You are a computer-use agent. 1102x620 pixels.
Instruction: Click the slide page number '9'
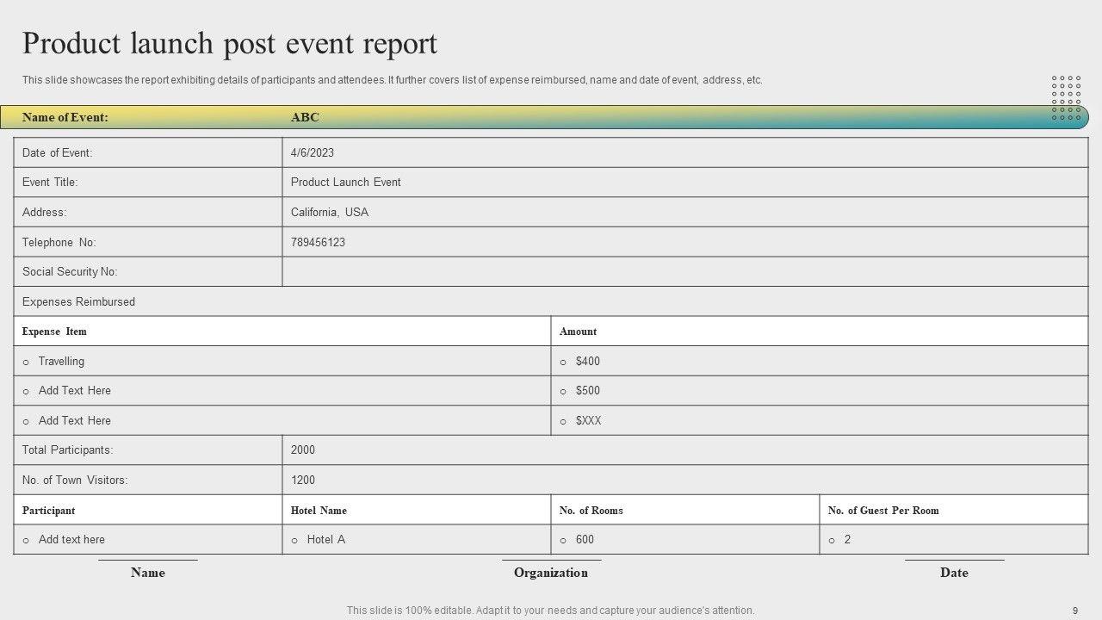tap(1075, 611)
